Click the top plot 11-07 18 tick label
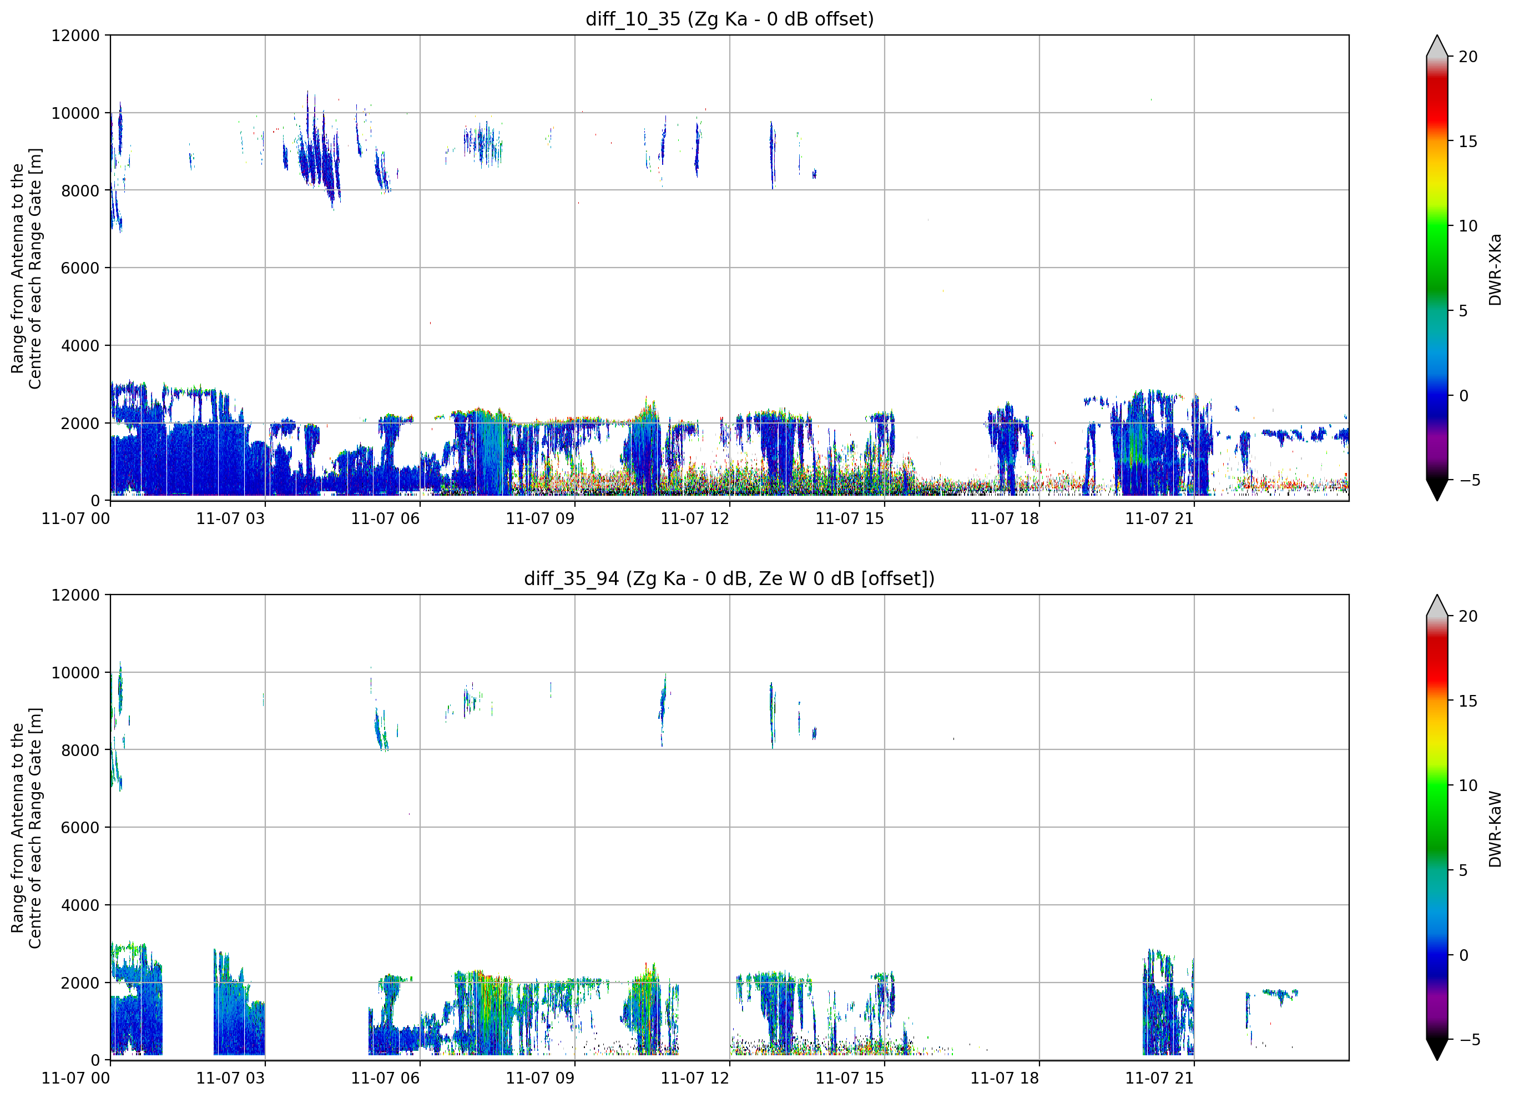Image resolution: width=1514 pixels, height=1098 pixels. coord(1005,519)
